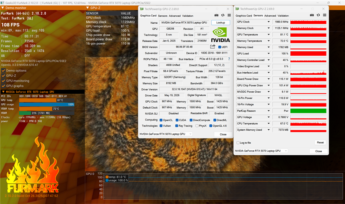Collapse the Demo monitor panel
The image size is (345, 204).
pyautogui.click(x=3, y=8)
